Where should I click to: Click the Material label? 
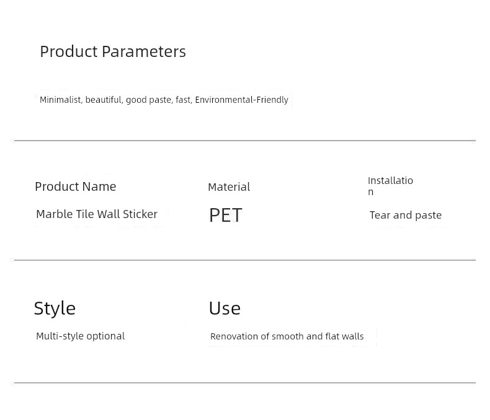pyautogui.click(x=229, y=187)
